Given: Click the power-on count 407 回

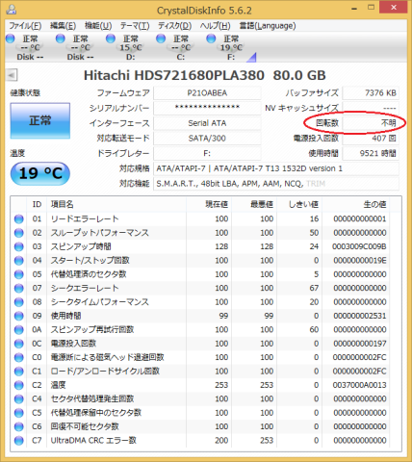Looking at the screenshot, I should [x=371, y=139].
